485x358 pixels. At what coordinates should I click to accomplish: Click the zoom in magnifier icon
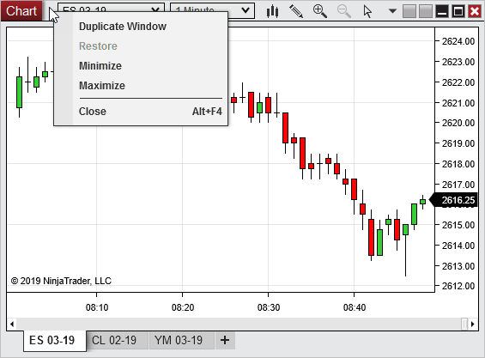point(320,11)
